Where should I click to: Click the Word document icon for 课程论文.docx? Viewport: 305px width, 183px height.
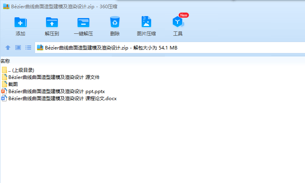[x=4, y=99]
